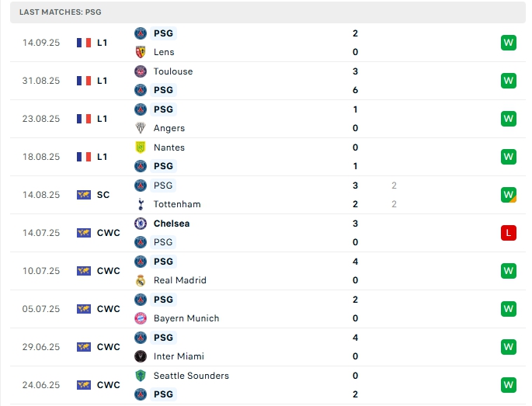Click the French flag on the 14.09.25 row
This screenshot has width=532, height=406.
[x=84, y=43]
